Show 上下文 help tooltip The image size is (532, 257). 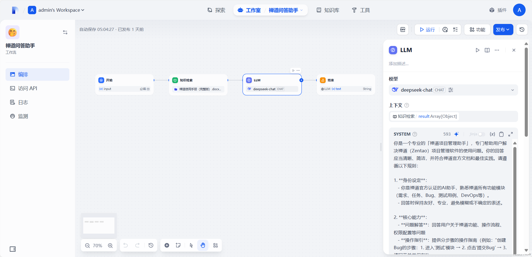tap(407, 105)
